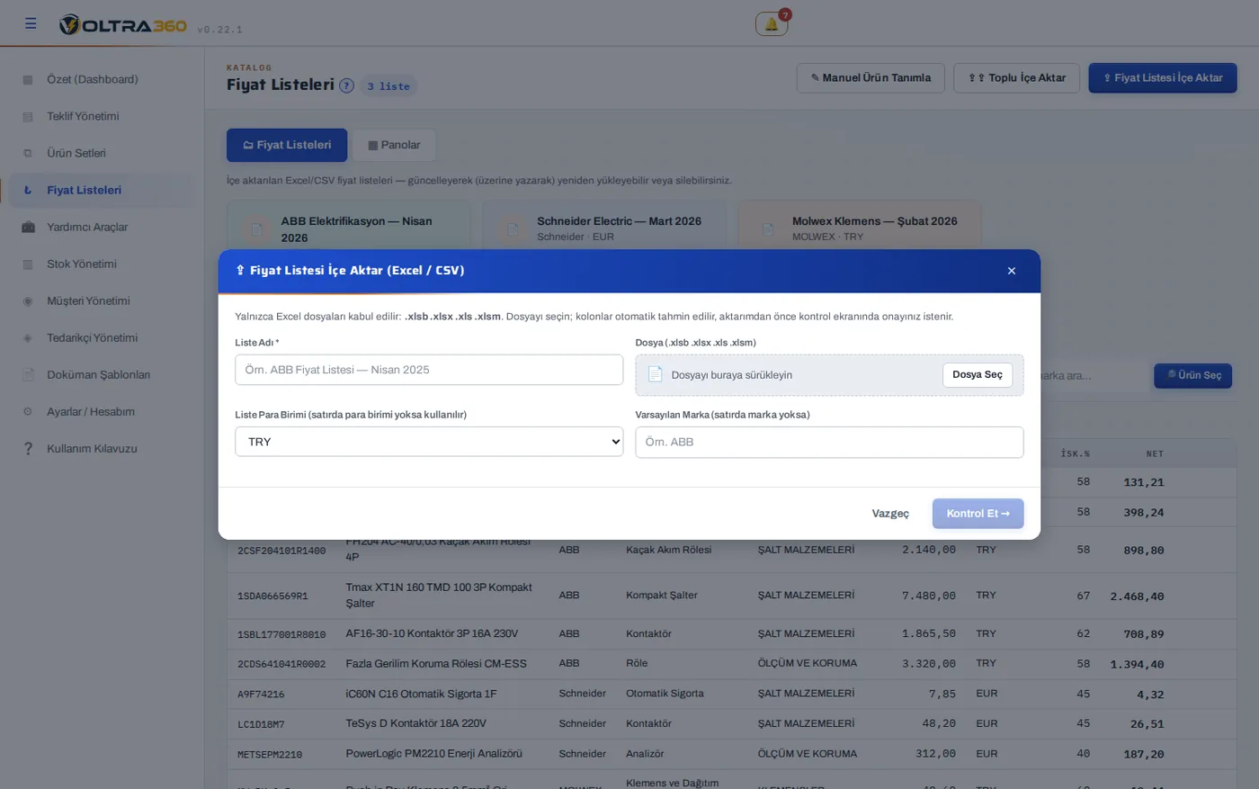Open Müşteri Yönetimi in the sidebar
Image resolution: width=1259 pixels, height=789 pixels.
(100, 300)
